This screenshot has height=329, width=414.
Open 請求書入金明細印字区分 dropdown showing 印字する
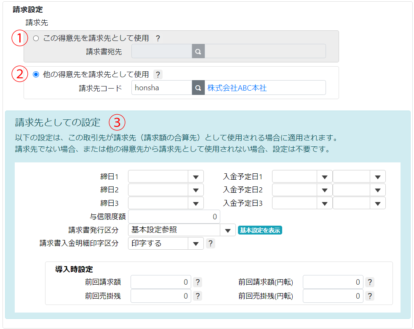166,243
